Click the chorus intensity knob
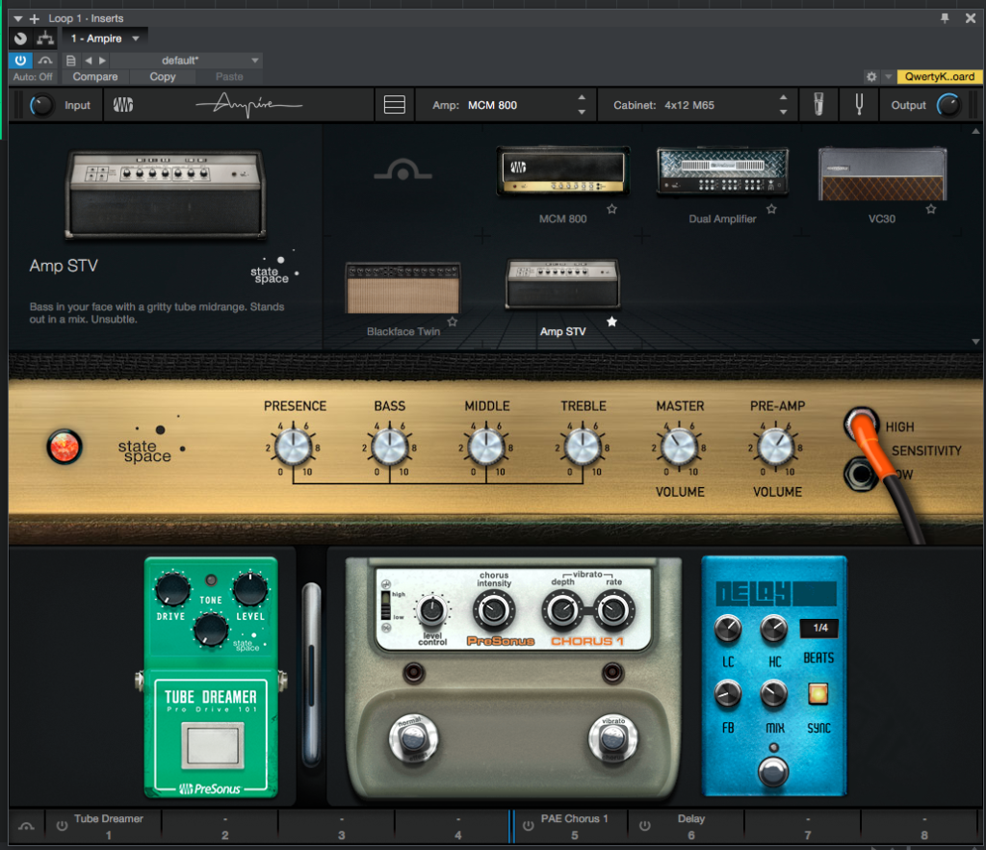Screen dimensions: 986x850 (494, 610)
